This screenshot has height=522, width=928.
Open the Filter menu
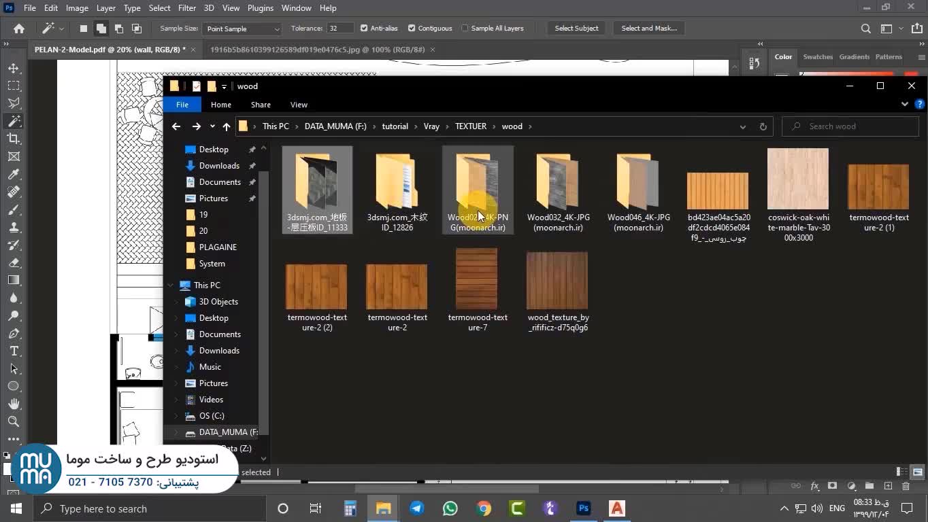click(186, 8)
